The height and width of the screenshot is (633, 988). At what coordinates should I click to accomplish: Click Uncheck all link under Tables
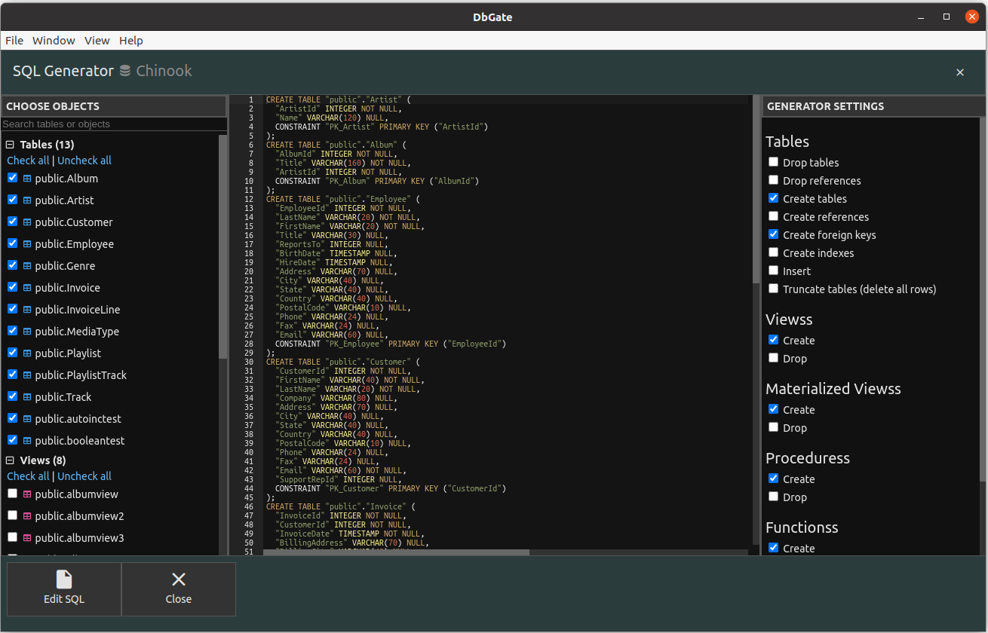(x=84, y=161)
